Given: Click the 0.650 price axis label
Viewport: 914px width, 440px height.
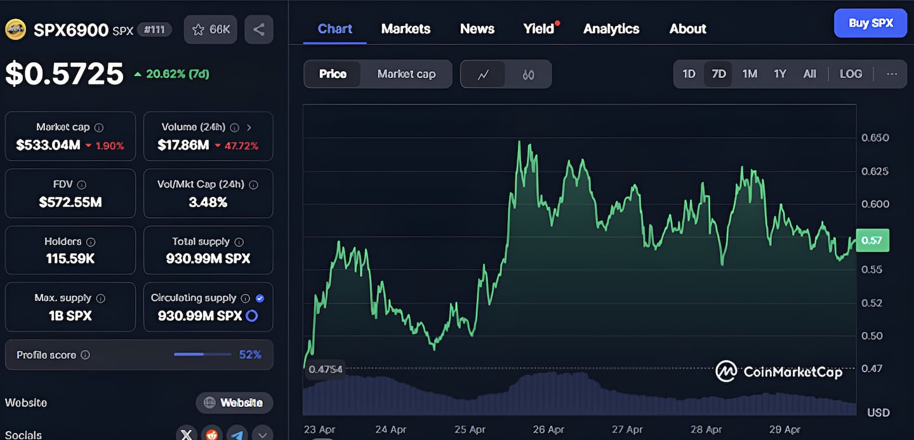Looking at the screenshot, I should click(x=875, y=138).
